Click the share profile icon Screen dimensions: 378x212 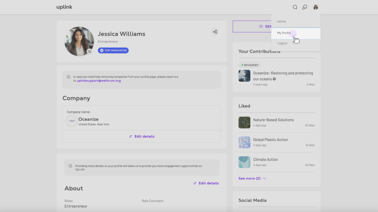tap(215, 32)
